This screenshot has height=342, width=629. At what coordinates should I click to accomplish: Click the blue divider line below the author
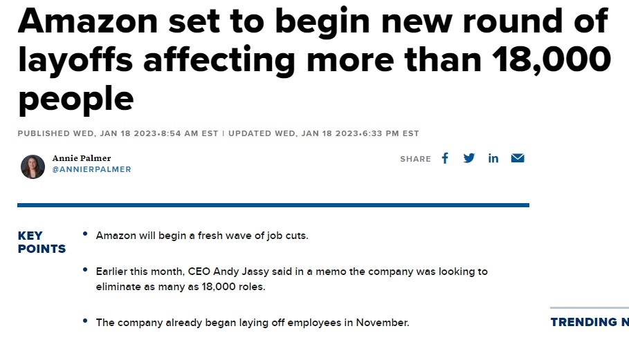(273, 205)
